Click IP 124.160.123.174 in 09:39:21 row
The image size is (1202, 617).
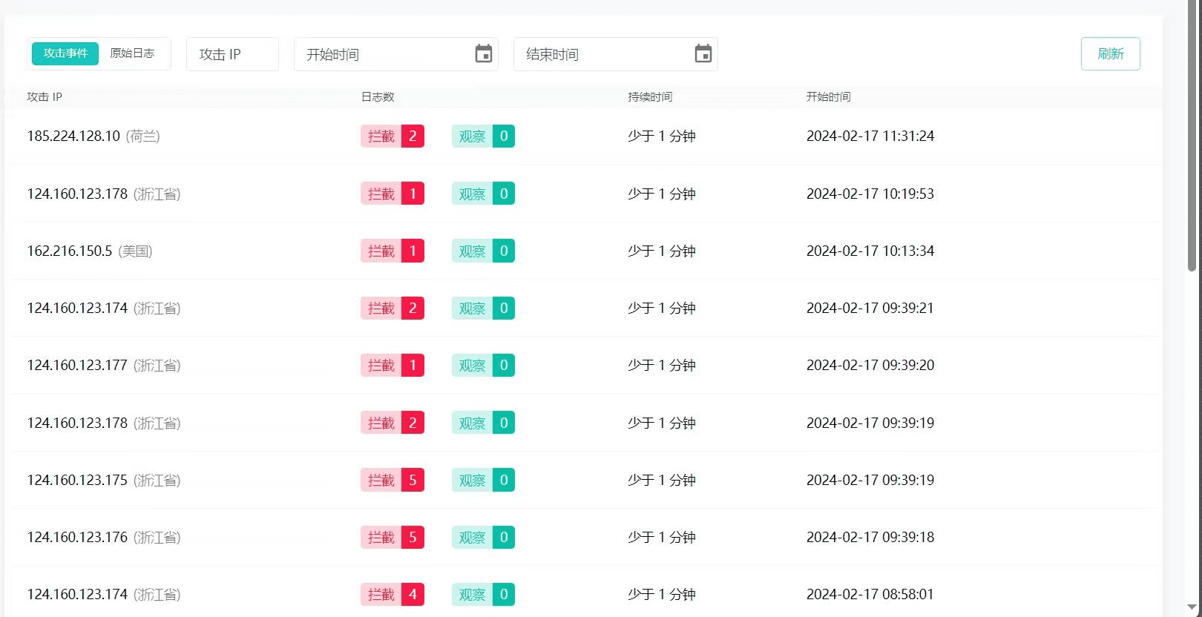(77, 308)
